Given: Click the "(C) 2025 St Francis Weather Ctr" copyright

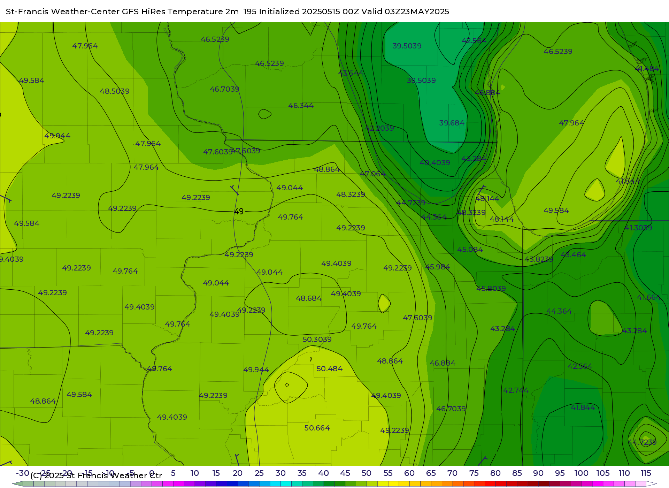Looking at the screenshot, I should point(96,475).
